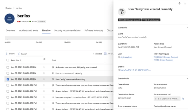Image resolution: width=188 pixels, height=110 pixels.
Task: Click the 'Medium' risk level label
Action: pyautogui.click(x=25, y=22)
